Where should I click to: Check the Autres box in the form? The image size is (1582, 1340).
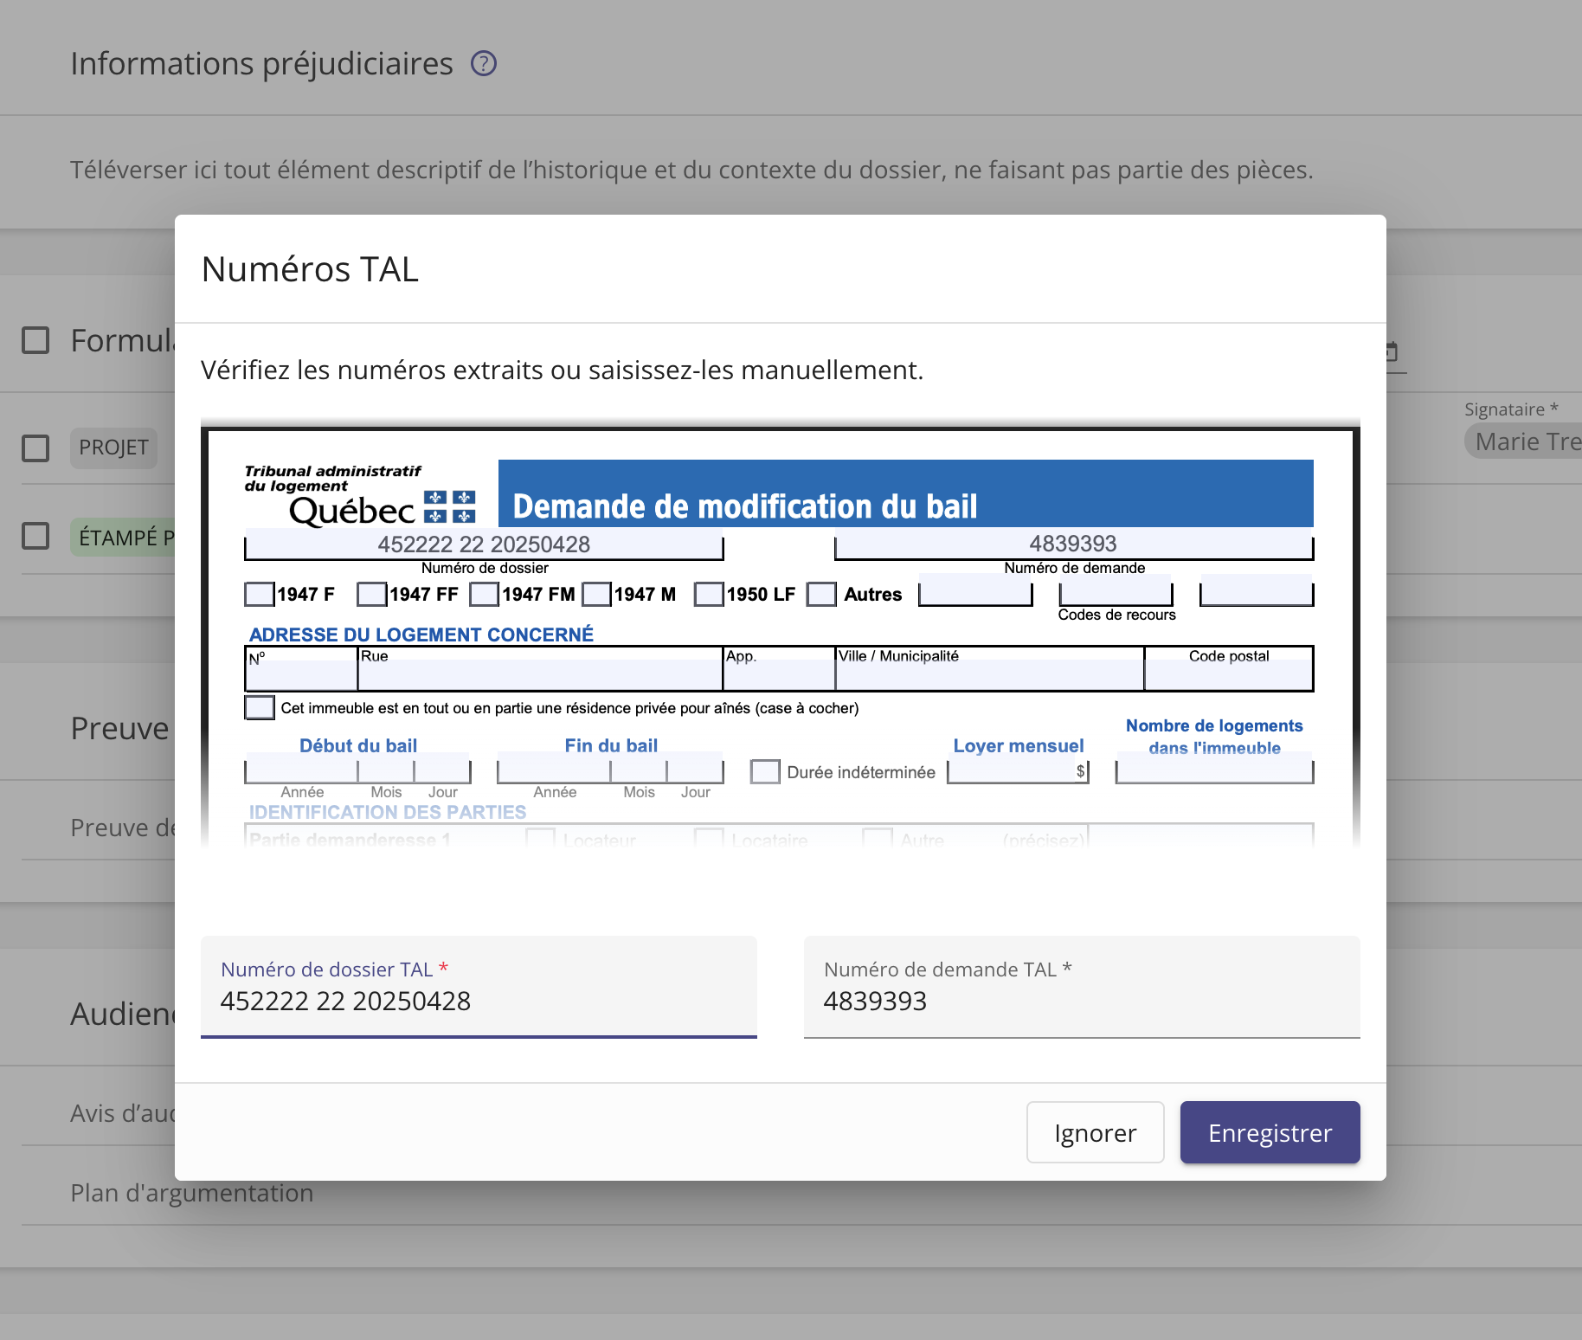click(820, 594)
